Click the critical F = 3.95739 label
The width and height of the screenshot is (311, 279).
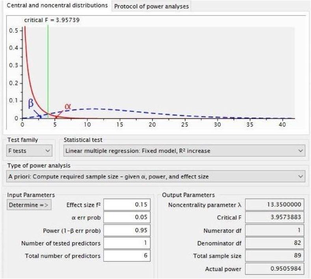[52, 20]
